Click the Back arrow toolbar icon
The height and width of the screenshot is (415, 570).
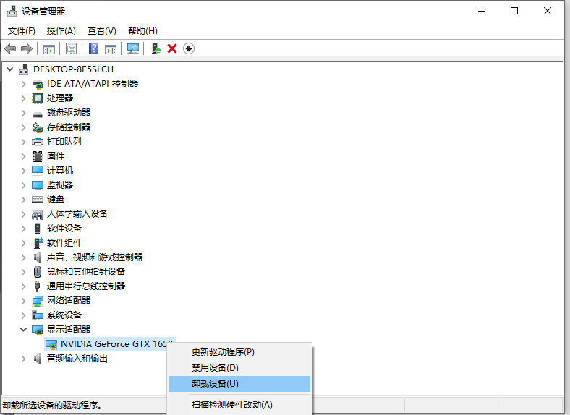pos(10,48)
